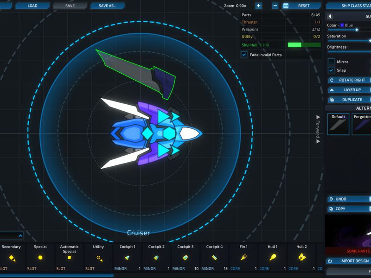Image resolution: width=371 pixels, height=278 pixels.
Task: Click the LOAD button
Action: (32, 6)
